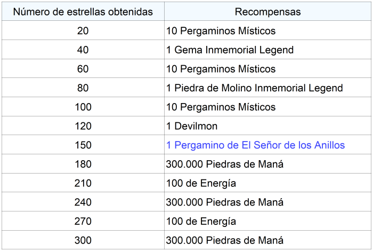This screenshot has width=373, height=251.
Task: Click the star count cell showing 20
Action: 83,31
